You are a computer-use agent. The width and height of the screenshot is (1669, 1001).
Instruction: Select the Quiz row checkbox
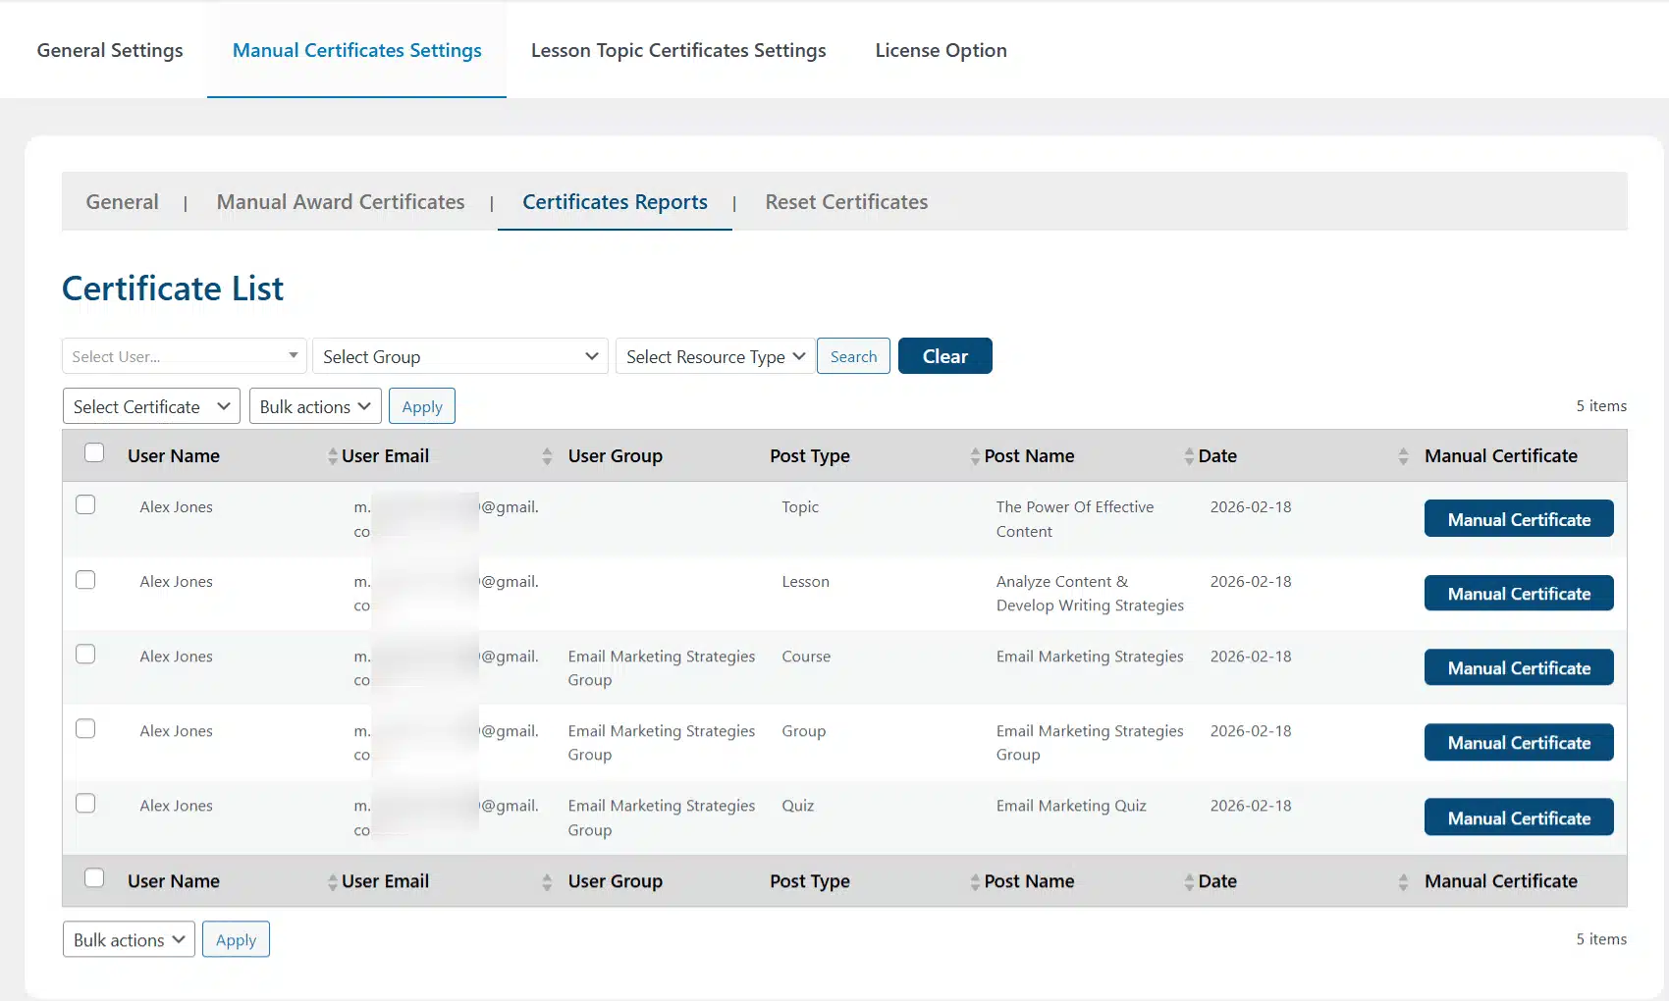coord(85,803)
